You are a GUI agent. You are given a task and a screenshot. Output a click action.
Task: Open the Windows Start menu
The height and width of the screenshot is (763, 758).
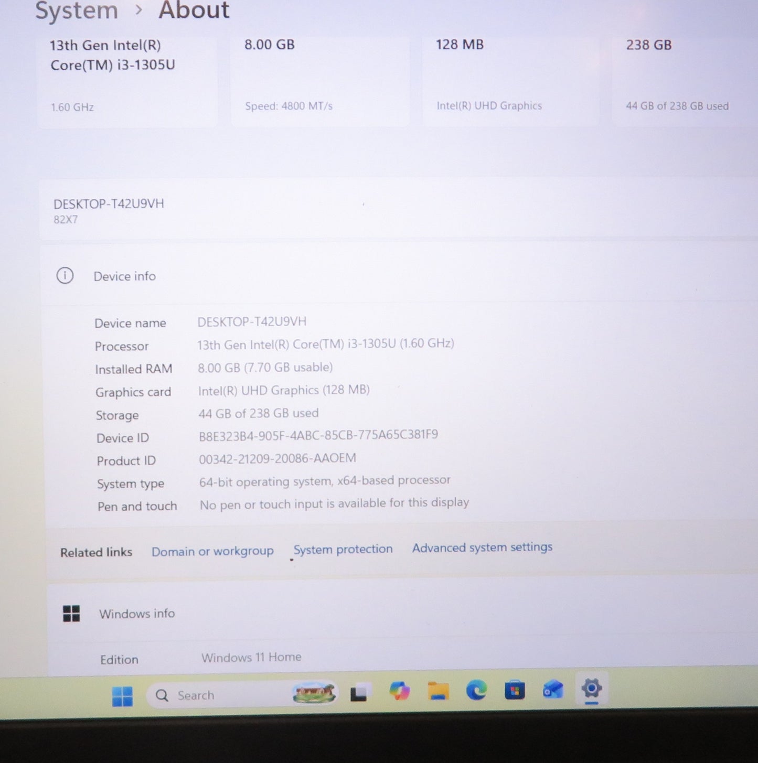click(x=122, y=696)
